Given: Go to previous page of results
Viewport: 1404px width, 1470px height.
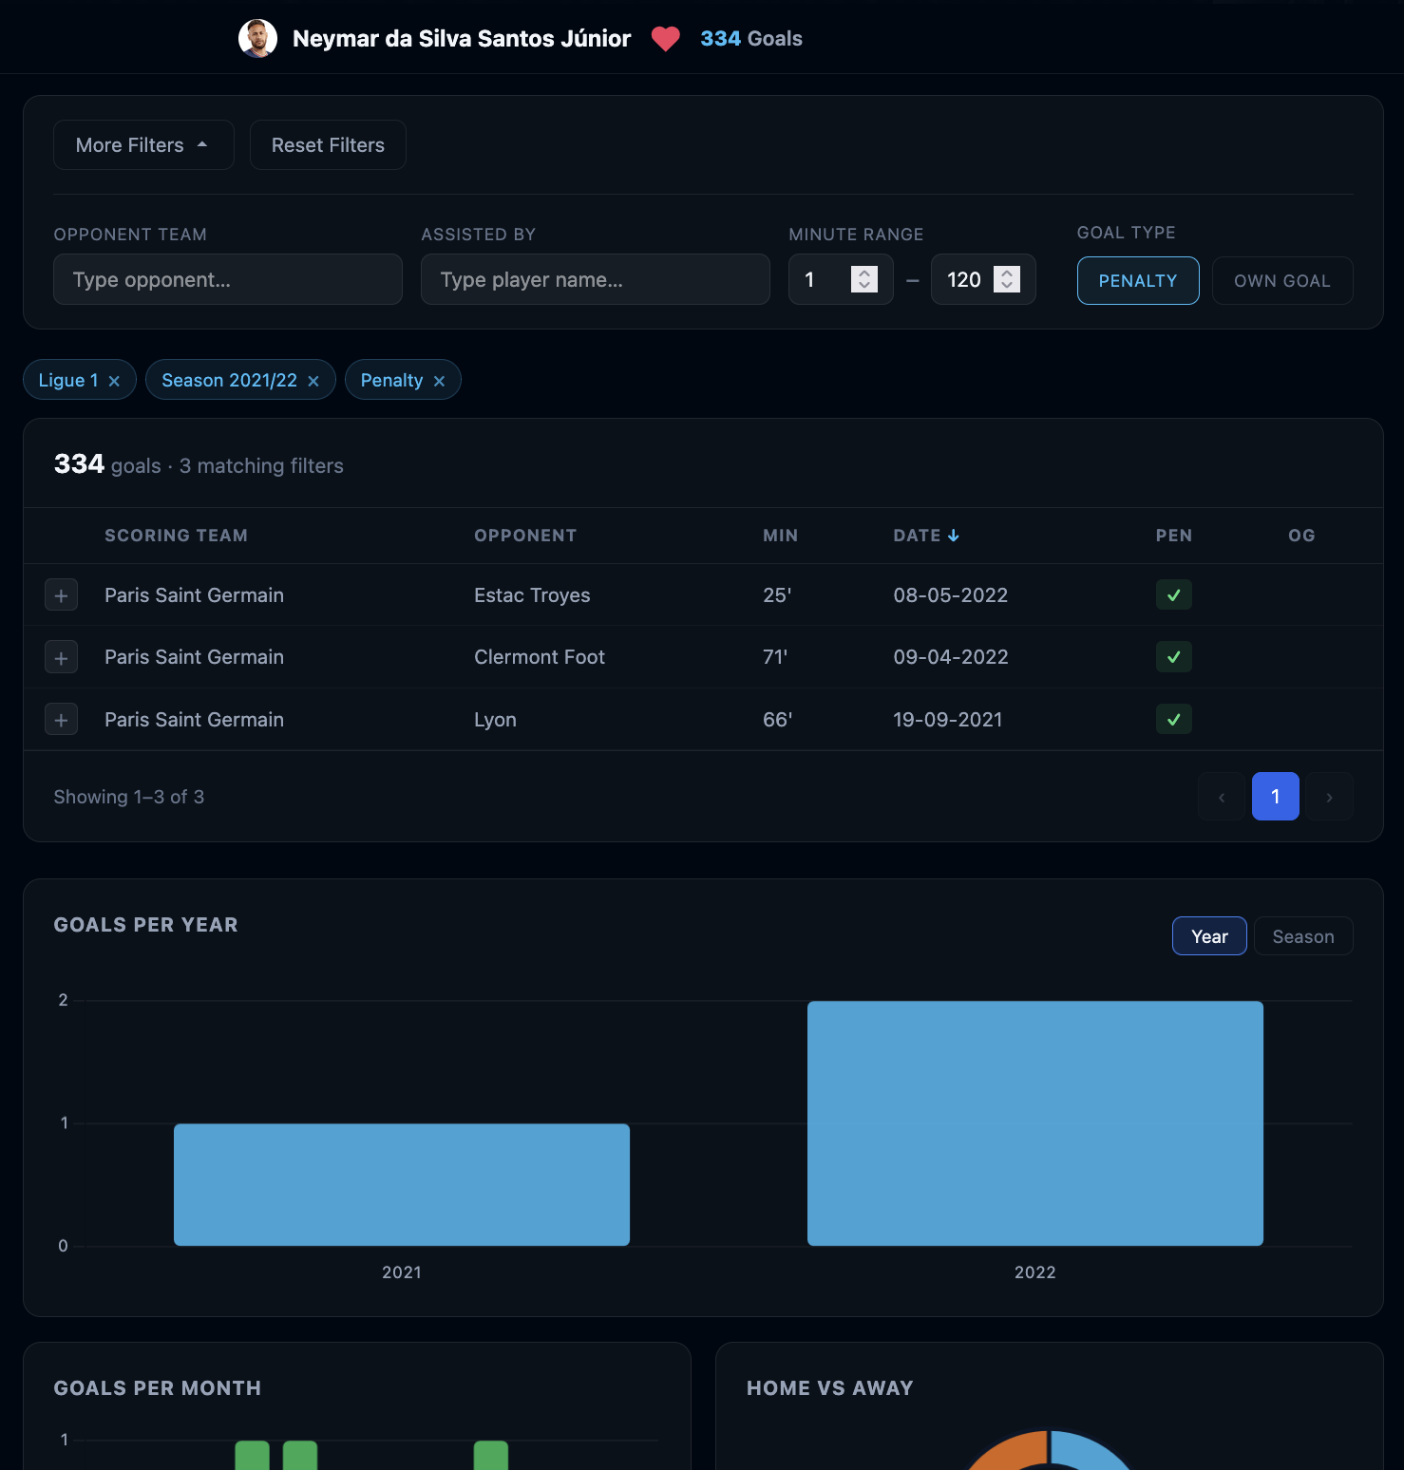Looking at the screenshot, I should [x=1222, y=797].
